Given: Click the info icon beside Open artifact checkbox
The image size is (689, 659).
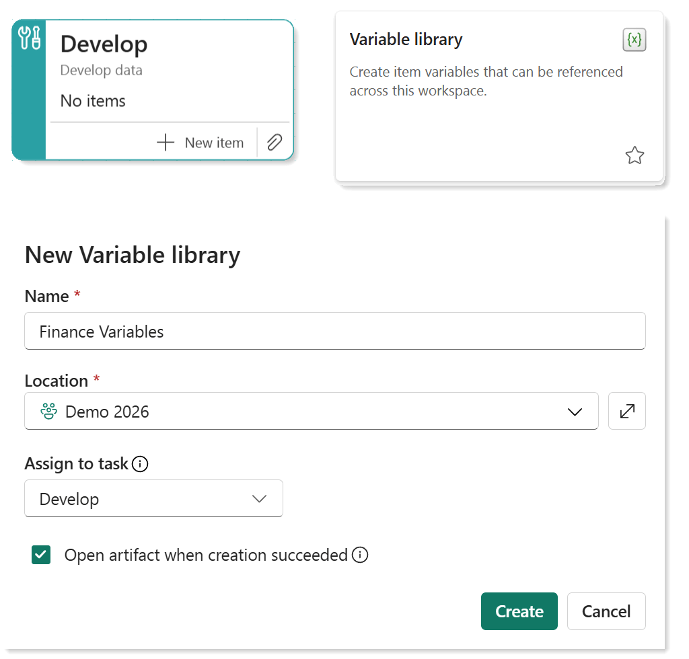Looking at the screenshot, I should [x=360, y=555].
